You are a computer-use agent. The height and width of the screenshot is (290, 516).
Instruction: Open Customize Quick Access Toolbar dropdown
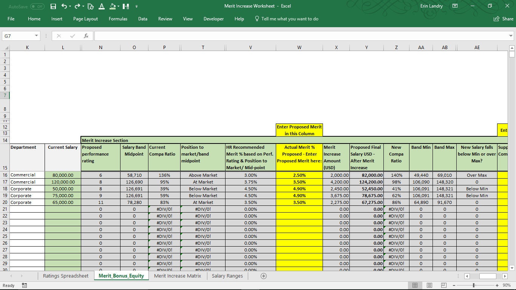click(136, 6)
